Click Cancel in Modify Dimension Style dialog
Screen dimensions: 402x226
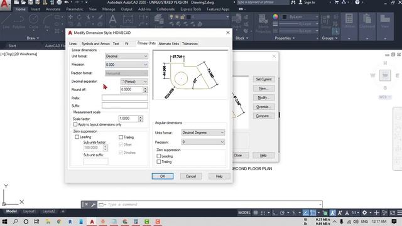coord(191,176)
